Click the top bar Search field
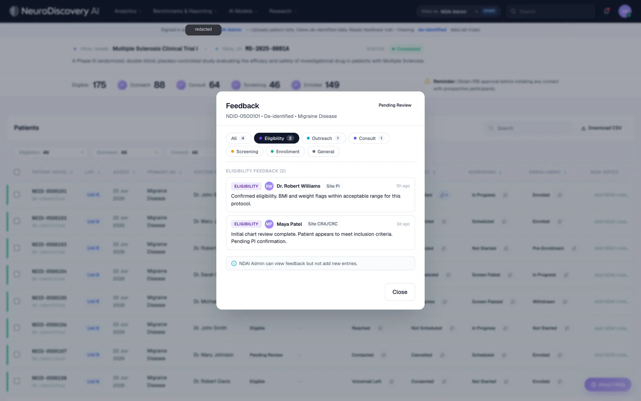 click(x=550, y=11)
